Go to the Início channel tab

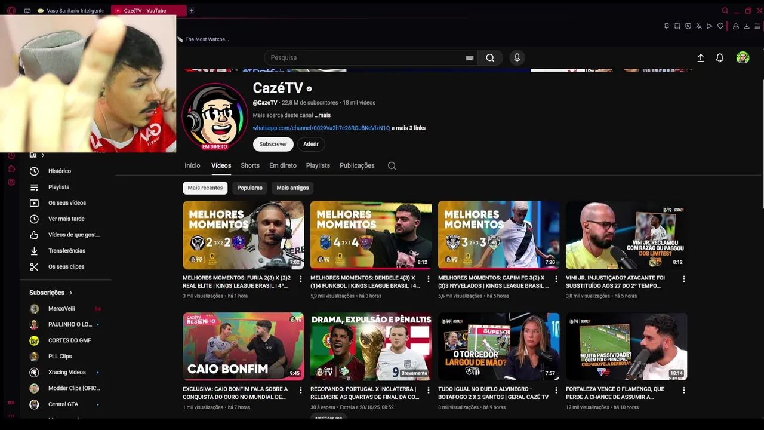(192, 165)
